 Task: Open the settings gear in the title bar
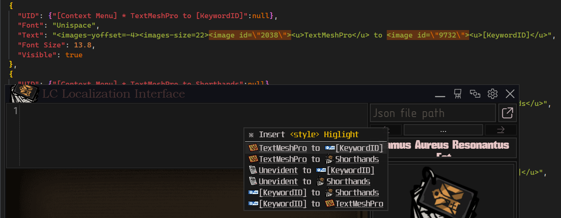492,94
